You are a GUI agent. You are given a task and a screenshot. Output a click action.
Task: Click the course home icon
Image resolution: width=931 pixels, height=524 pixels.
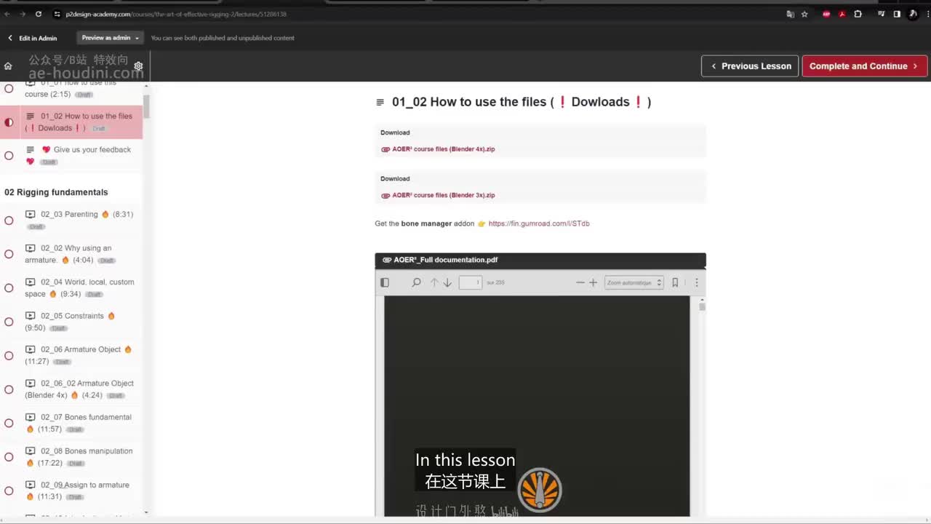point(8,65)
